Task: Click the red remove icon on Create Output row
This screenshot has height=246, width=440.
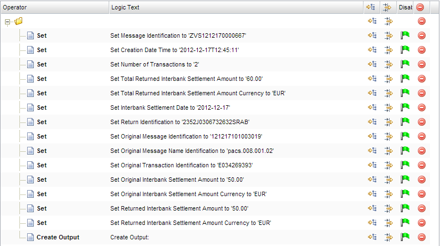Action: pos(421,237)
